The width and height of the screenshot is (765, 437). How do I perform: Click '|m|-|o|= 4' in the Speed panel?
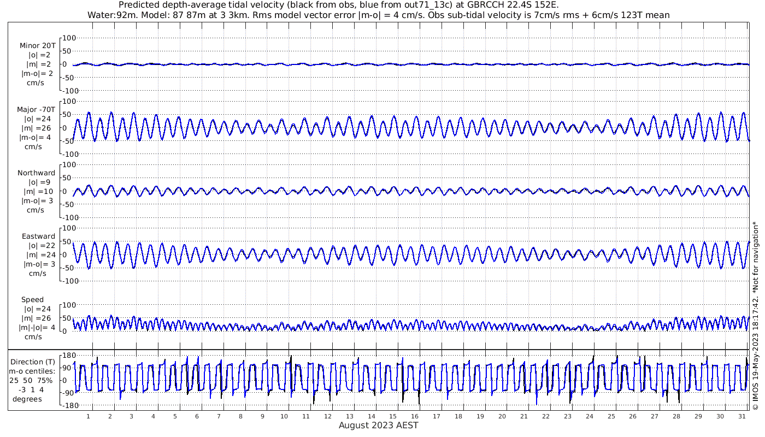pyautogui.click(x=38, y=328)
